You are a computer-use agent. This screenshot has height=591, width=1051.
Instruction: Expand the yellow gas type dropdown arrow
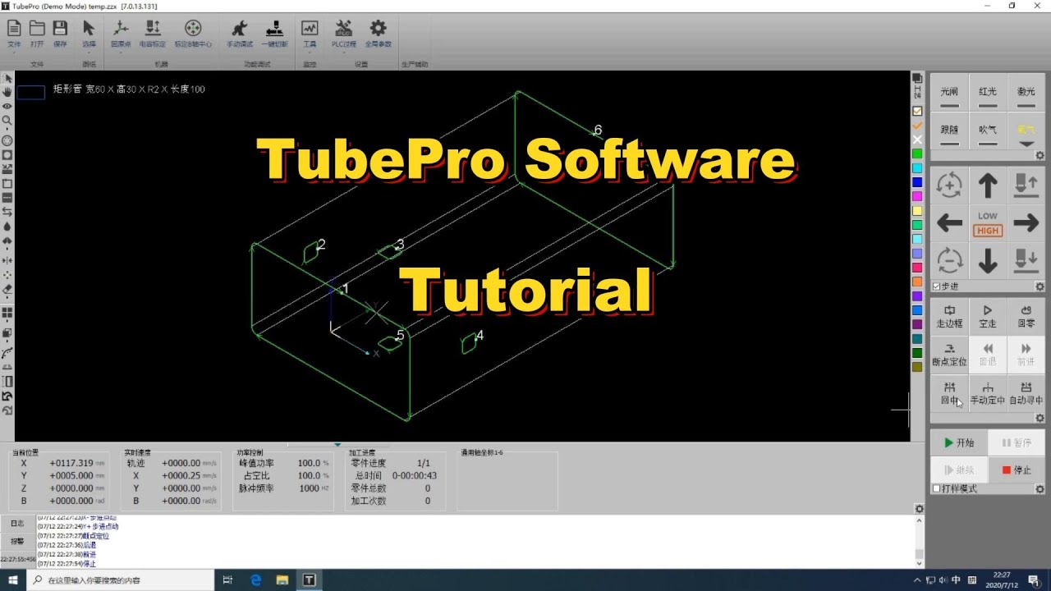pyautogui.click(x=1026, y=144)
